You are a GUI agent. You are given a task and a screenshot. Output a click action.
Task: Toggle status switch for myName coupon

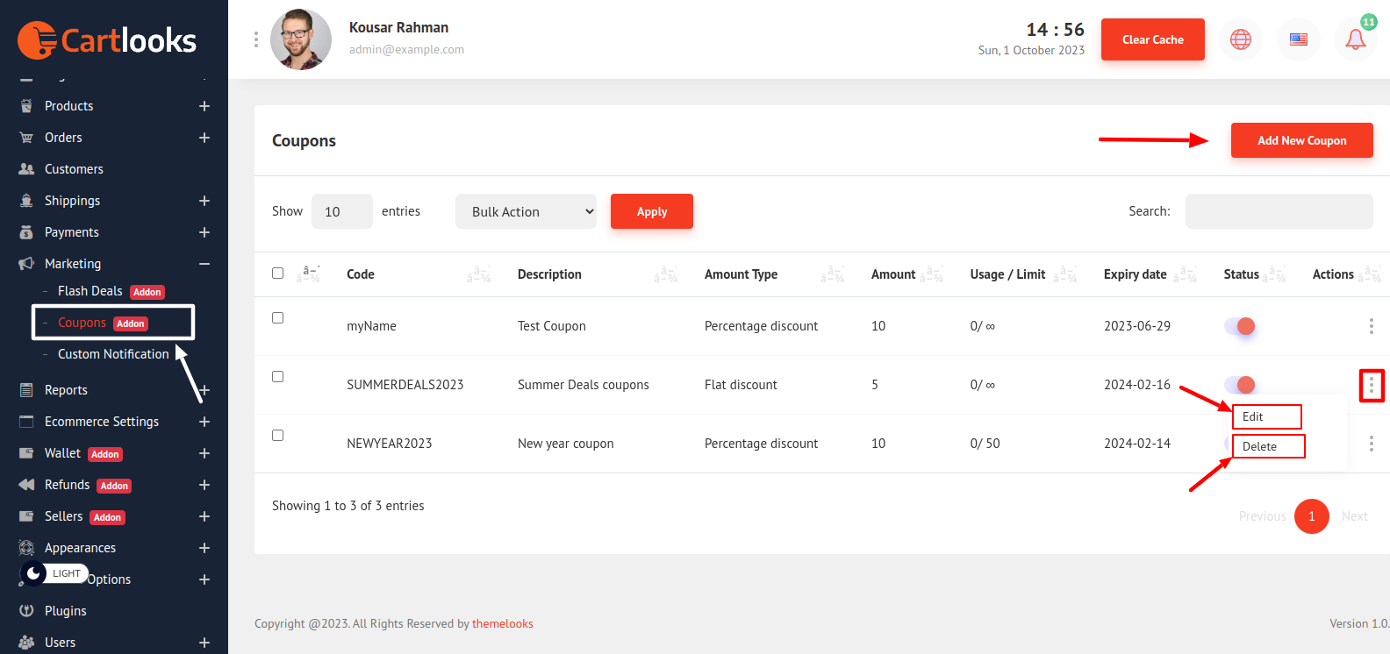point(1240,326)
